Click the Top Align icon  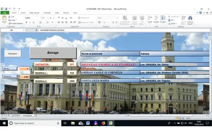[59, 18]
